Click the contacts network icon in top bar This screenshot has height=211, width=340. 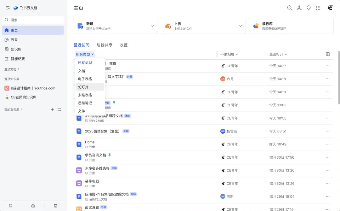click(299, 8)
